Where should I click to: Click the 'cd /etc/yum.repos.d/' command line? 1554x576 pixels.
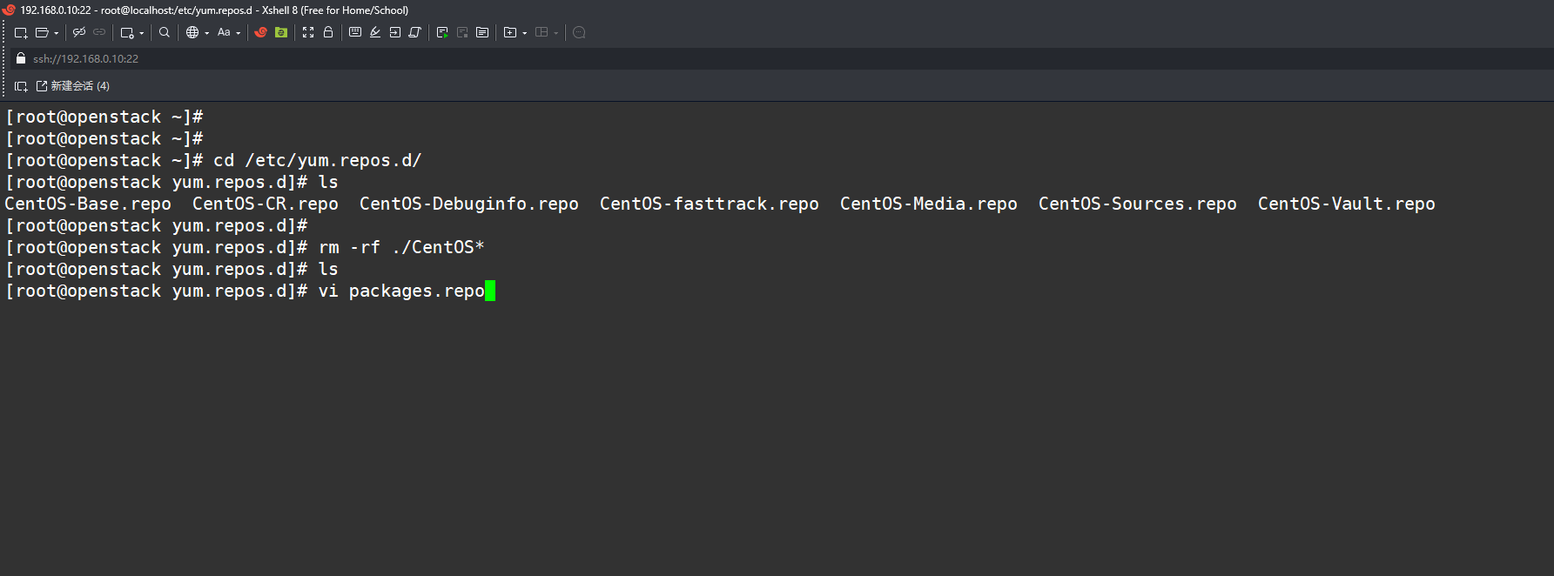[318, 160]
